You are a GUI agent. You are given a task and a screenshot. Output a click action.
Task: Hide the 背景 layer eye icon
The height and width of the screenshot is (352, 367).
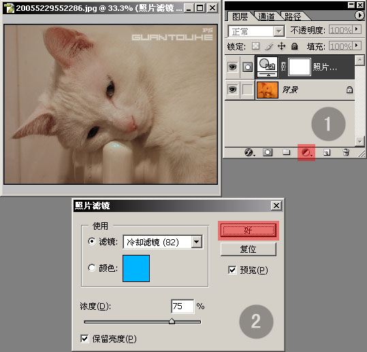232,90
